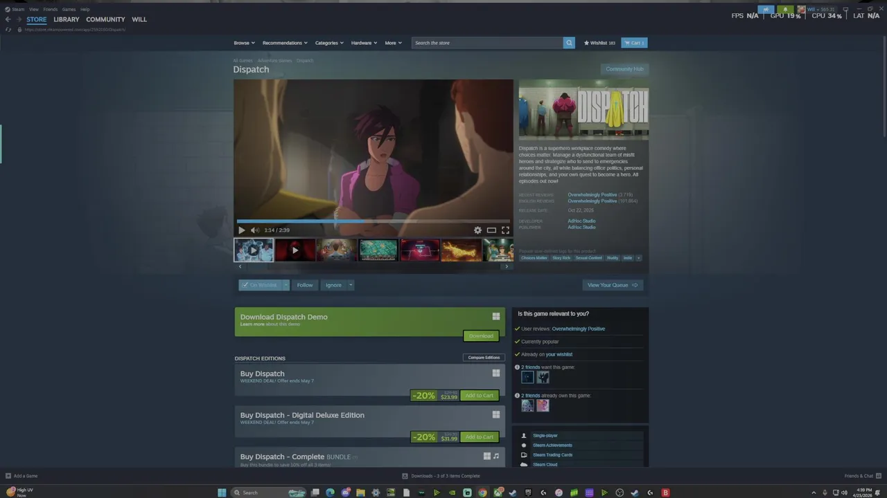This screenshot has width=887, height=498.
Task: Open the Games menu
Action: pyautogui.click(x=69, y=10)
